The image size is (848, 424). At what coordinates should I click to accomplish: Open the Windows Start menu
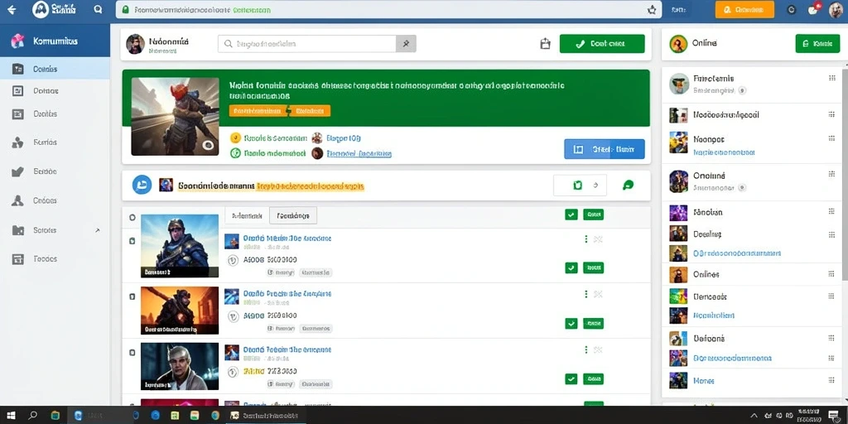[10, 416]
